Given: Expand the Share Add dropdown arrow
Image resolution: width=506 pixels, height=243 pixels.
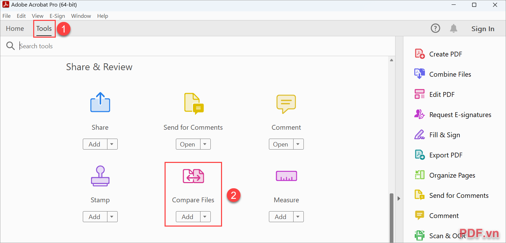Looking at the screenshot, I should 112,144.
